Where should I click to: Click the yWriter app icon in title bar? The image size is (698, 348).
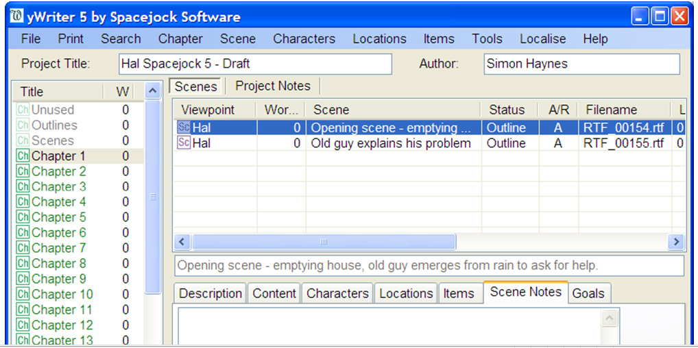[x=16, y=17]
